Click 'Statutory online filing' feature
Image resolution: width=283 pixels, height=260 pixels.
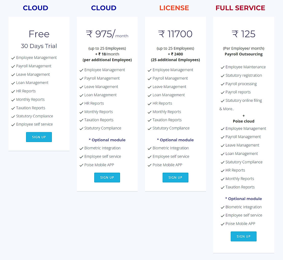click(x=244, y=100)
